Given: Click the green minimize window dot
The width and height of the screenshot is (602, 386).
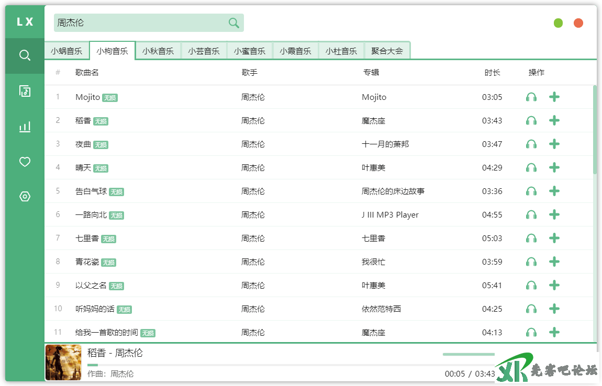Looking at the screenshot, I should [x=558, y=23].
